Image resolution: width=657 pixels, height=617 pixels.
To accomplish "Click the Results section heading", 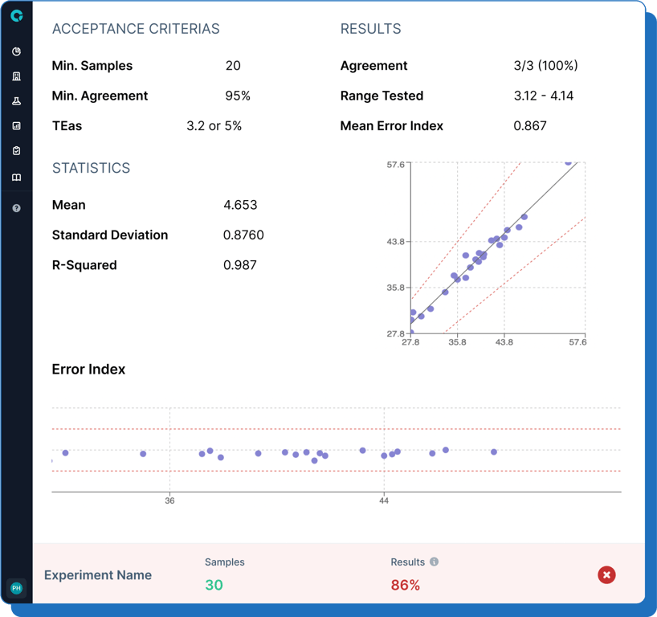I will pos(370,29).
